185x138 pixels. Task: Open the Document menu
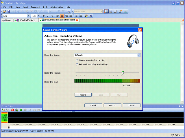pos(35,7)
